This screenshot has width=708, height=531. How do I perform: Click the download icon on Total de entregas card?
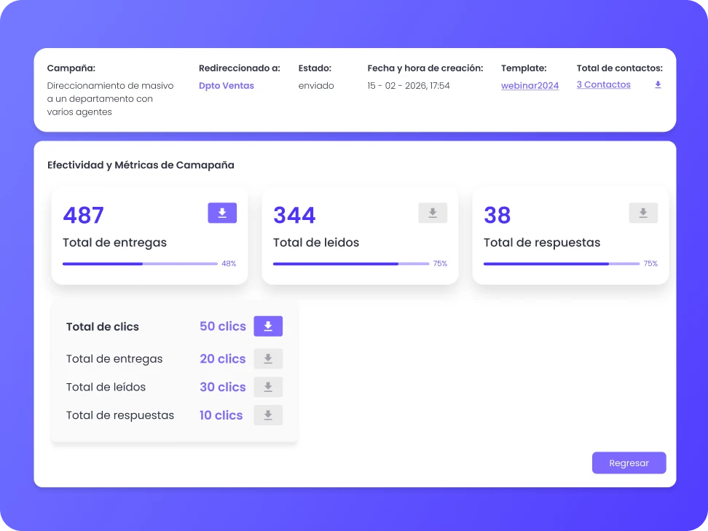pyautogui.click(x=222, y=213)
